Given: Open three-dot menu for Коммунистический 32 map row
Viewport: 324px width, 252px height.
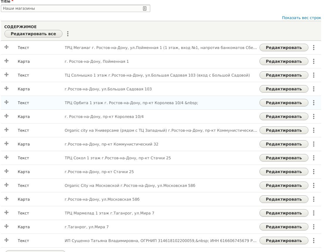Looking at the screenshot, I should (314, 144).
